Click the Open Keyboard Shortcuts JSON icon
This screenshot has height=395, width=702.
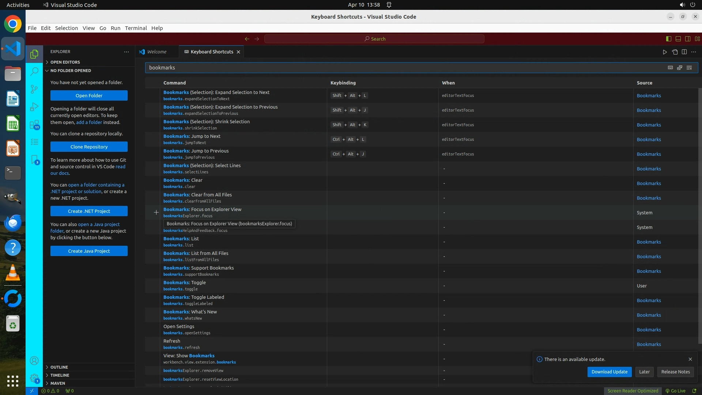pos(675,52)
